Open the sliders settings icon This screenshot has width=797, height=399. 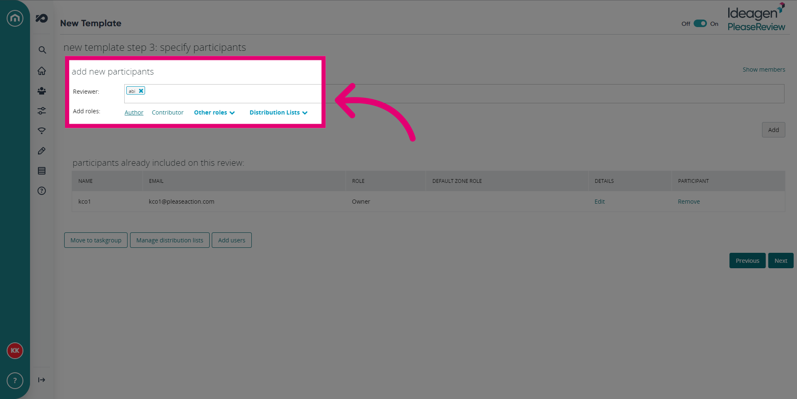coord(42,111)
